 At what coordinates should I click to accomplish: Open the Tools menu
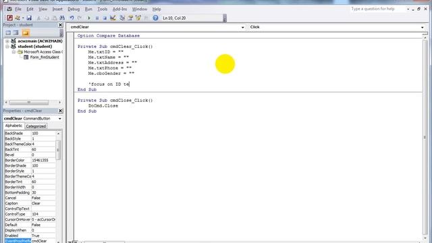click(x=102, y=9)
